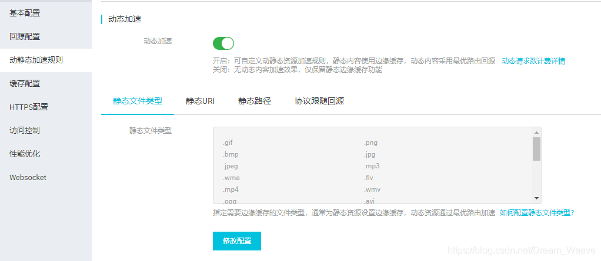
Task: Click the 静态文件类型 field label beside the list
Action: tap(151, 131)
